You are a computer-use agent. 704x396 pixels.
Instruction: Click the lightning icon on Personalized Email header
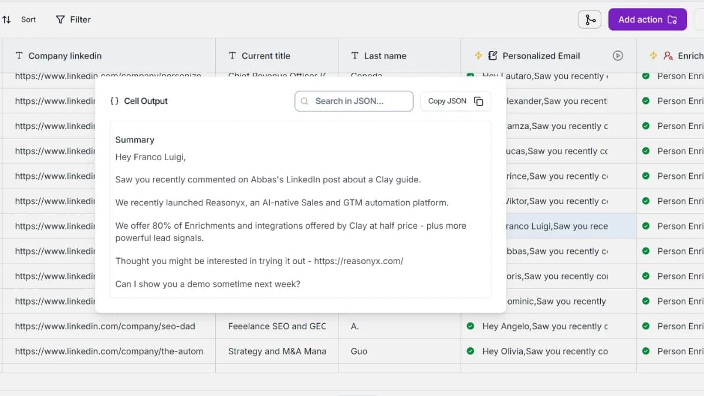478,56
